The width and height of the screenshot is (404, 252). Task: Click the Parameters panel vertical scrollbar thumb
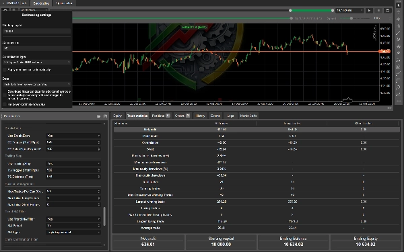click(104, 216)
